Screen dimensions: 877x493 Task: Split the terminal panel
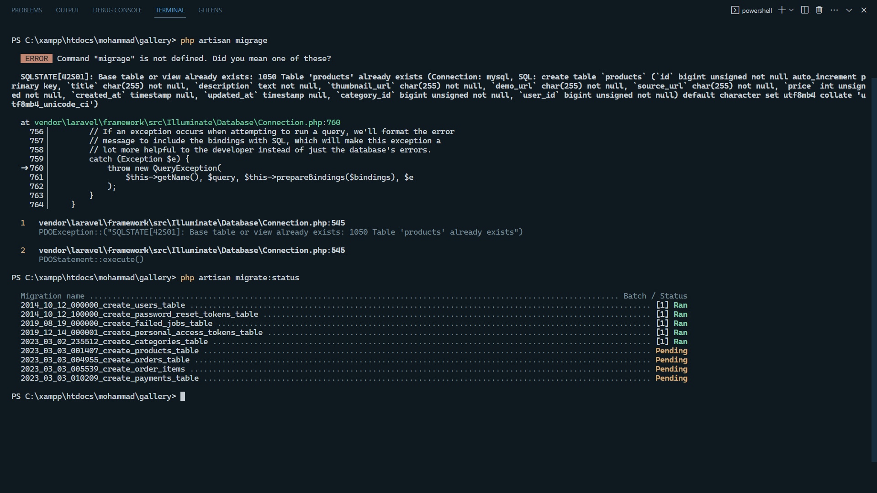pos(805,10)
